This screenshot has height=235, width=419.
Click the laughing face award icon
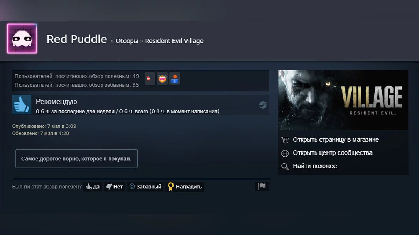162,79
